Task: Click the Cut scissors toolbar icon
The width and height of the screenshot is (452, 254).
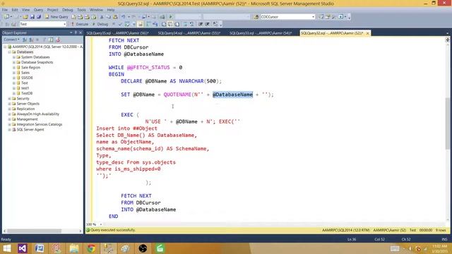Action: coord(102,17)
